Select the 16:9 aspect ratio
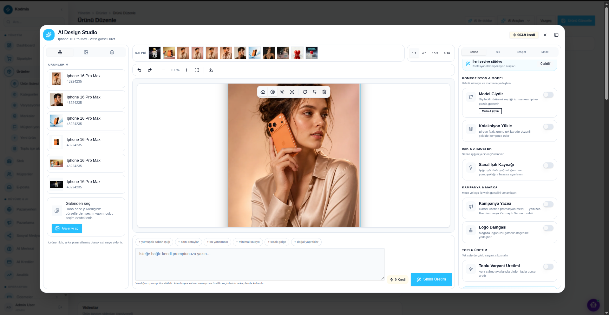609x315 pixels. click(x=435, y=53)
